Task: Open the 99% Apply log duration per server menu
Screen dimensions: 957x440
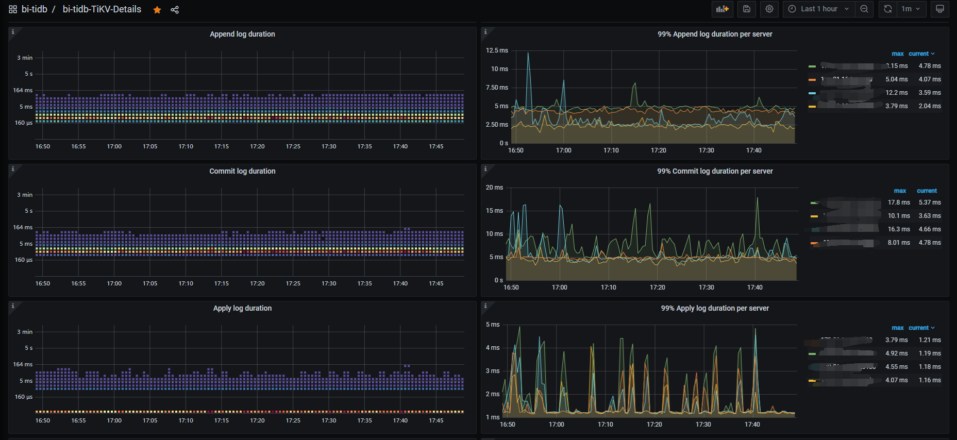Action: click(715, 308)
